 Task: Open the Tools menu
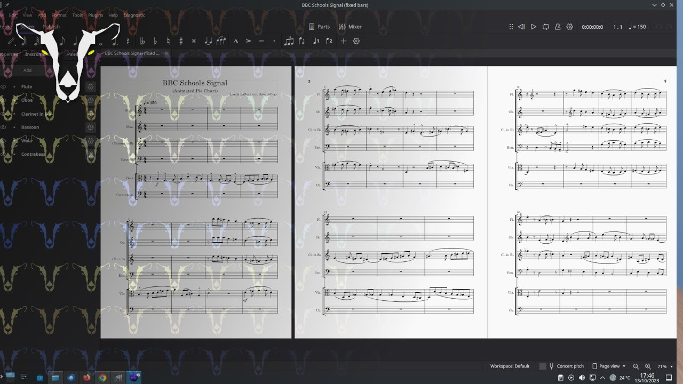click(77, 15)
